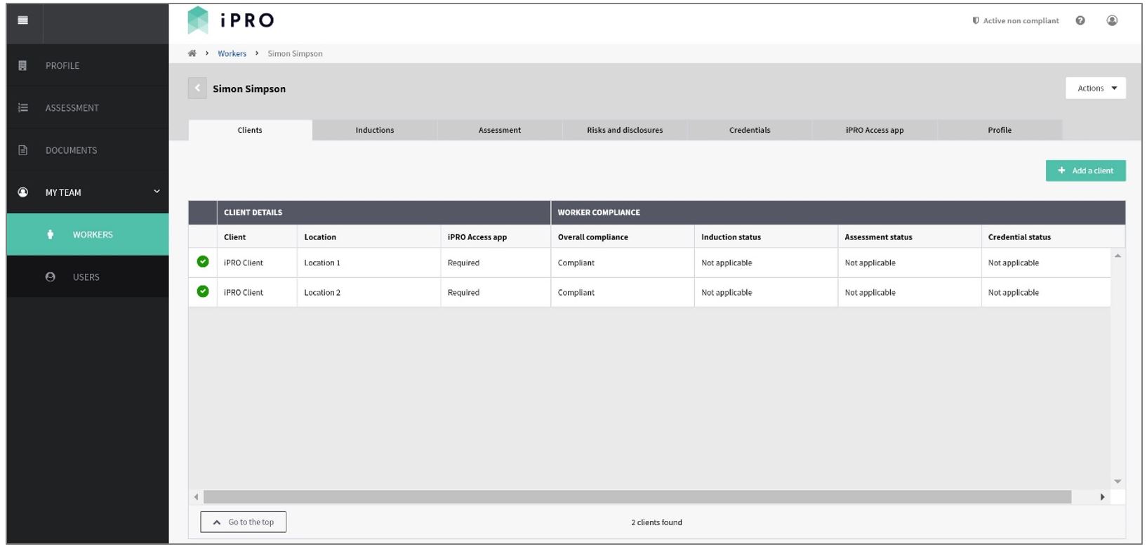
Task: Select the Clients tab
Action: point(250,130)
